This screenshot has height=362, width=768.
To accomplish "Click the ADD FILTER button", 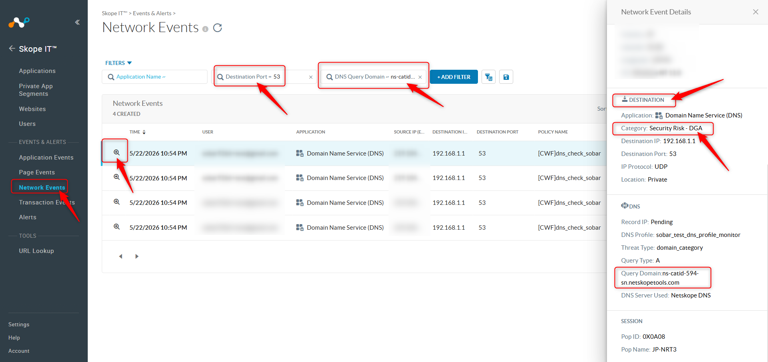I will [454, 77].
